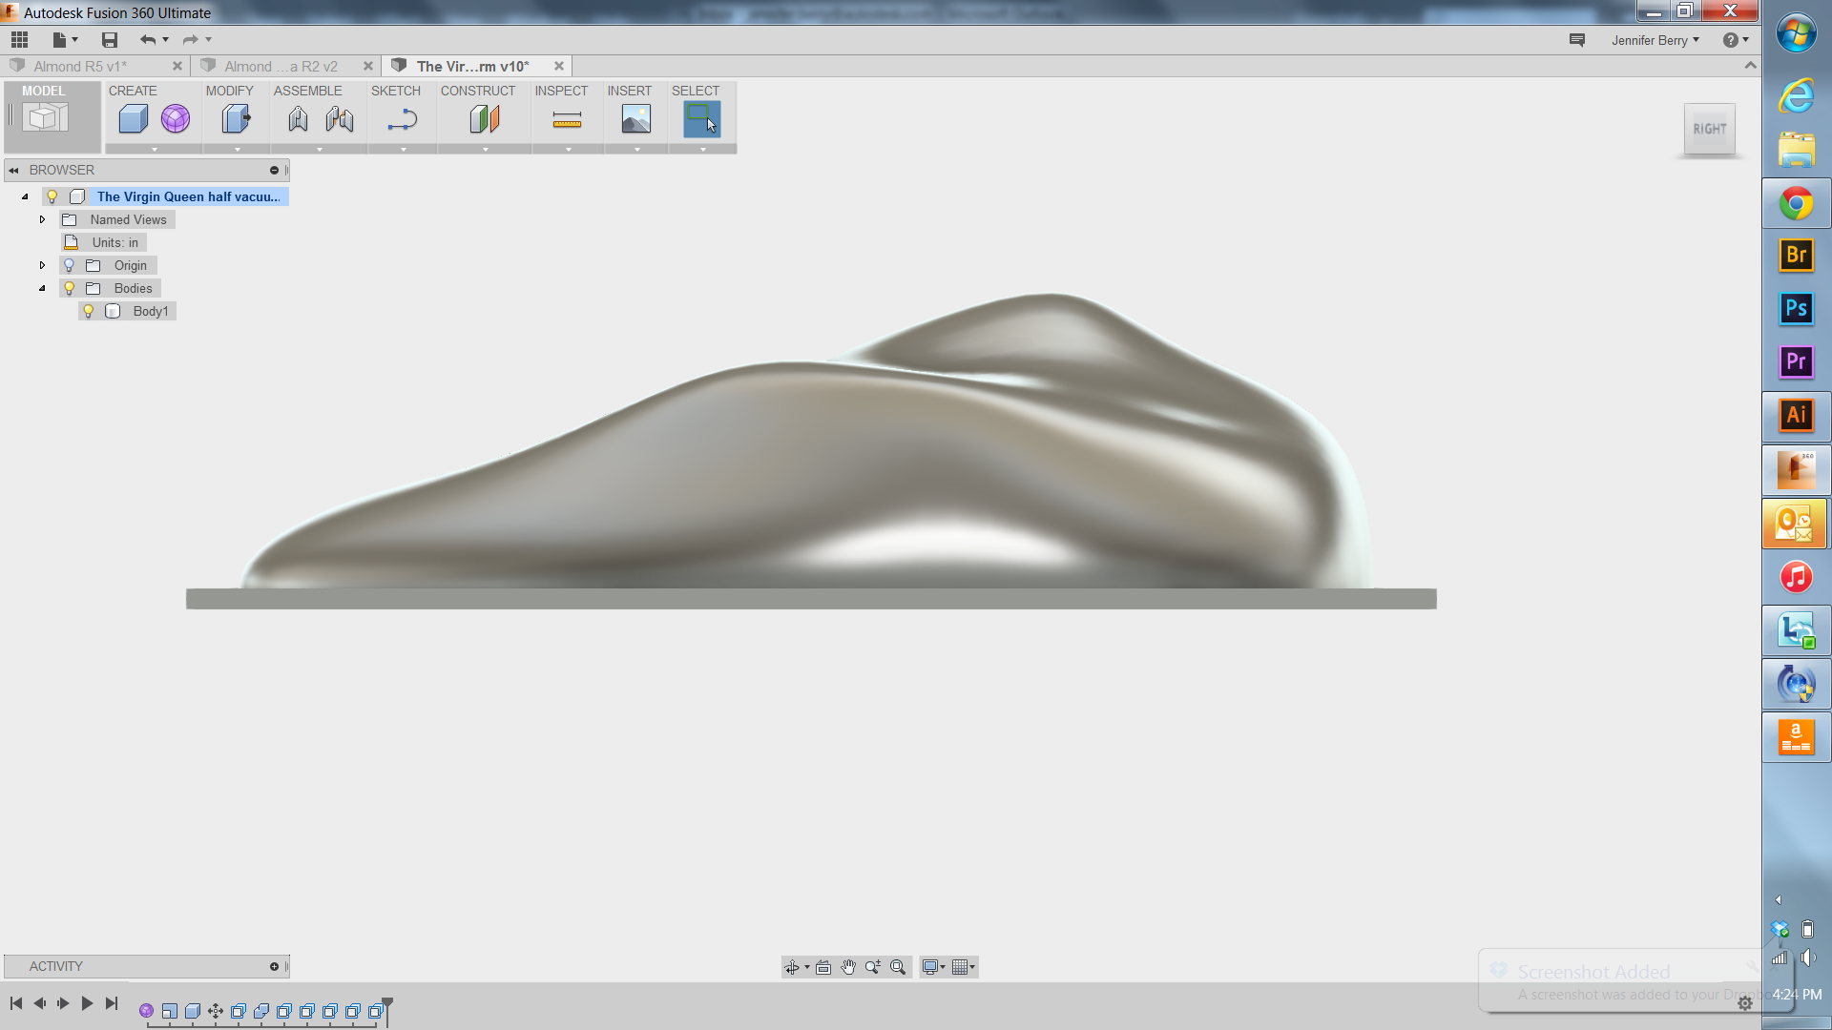Switch to the Almond R2 v2 tab
The image size is (1832, 1030).
point(281,66)
